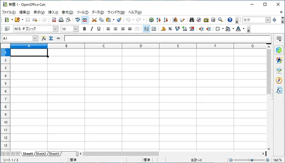Open the font name dropdown arrow
This screenshot has width=285, height=163.
tap(55, 29)
